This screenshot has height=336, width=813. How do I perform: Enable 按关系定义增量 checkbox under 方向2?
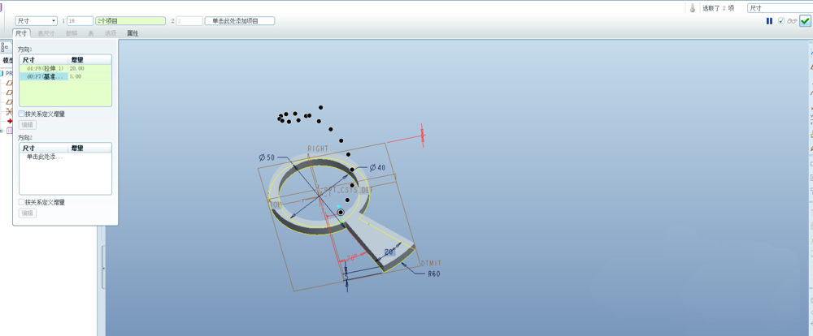(x=21, y=202)
